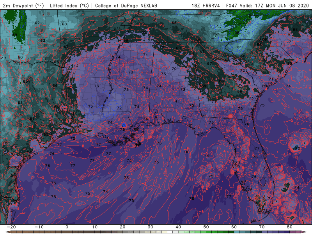Click the '2m Dewpoint (°F)' title text
This screenshot has height=234, width=312.
pyautogui.click(x=23, y=5)
